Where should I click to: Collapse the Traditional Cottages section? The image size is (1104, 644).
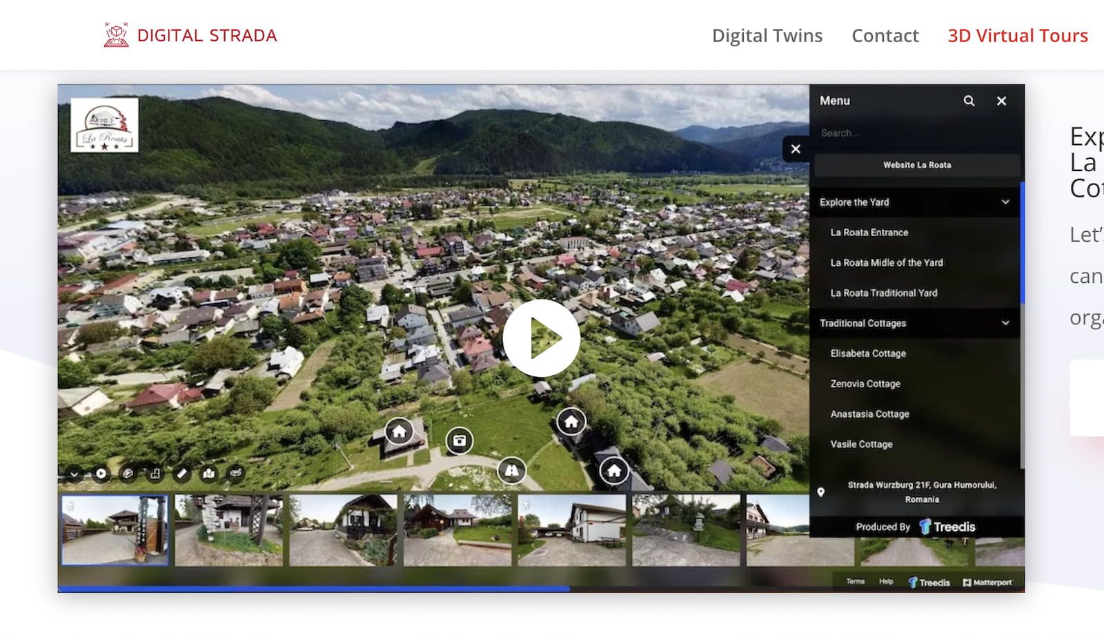pos(1005,323)
